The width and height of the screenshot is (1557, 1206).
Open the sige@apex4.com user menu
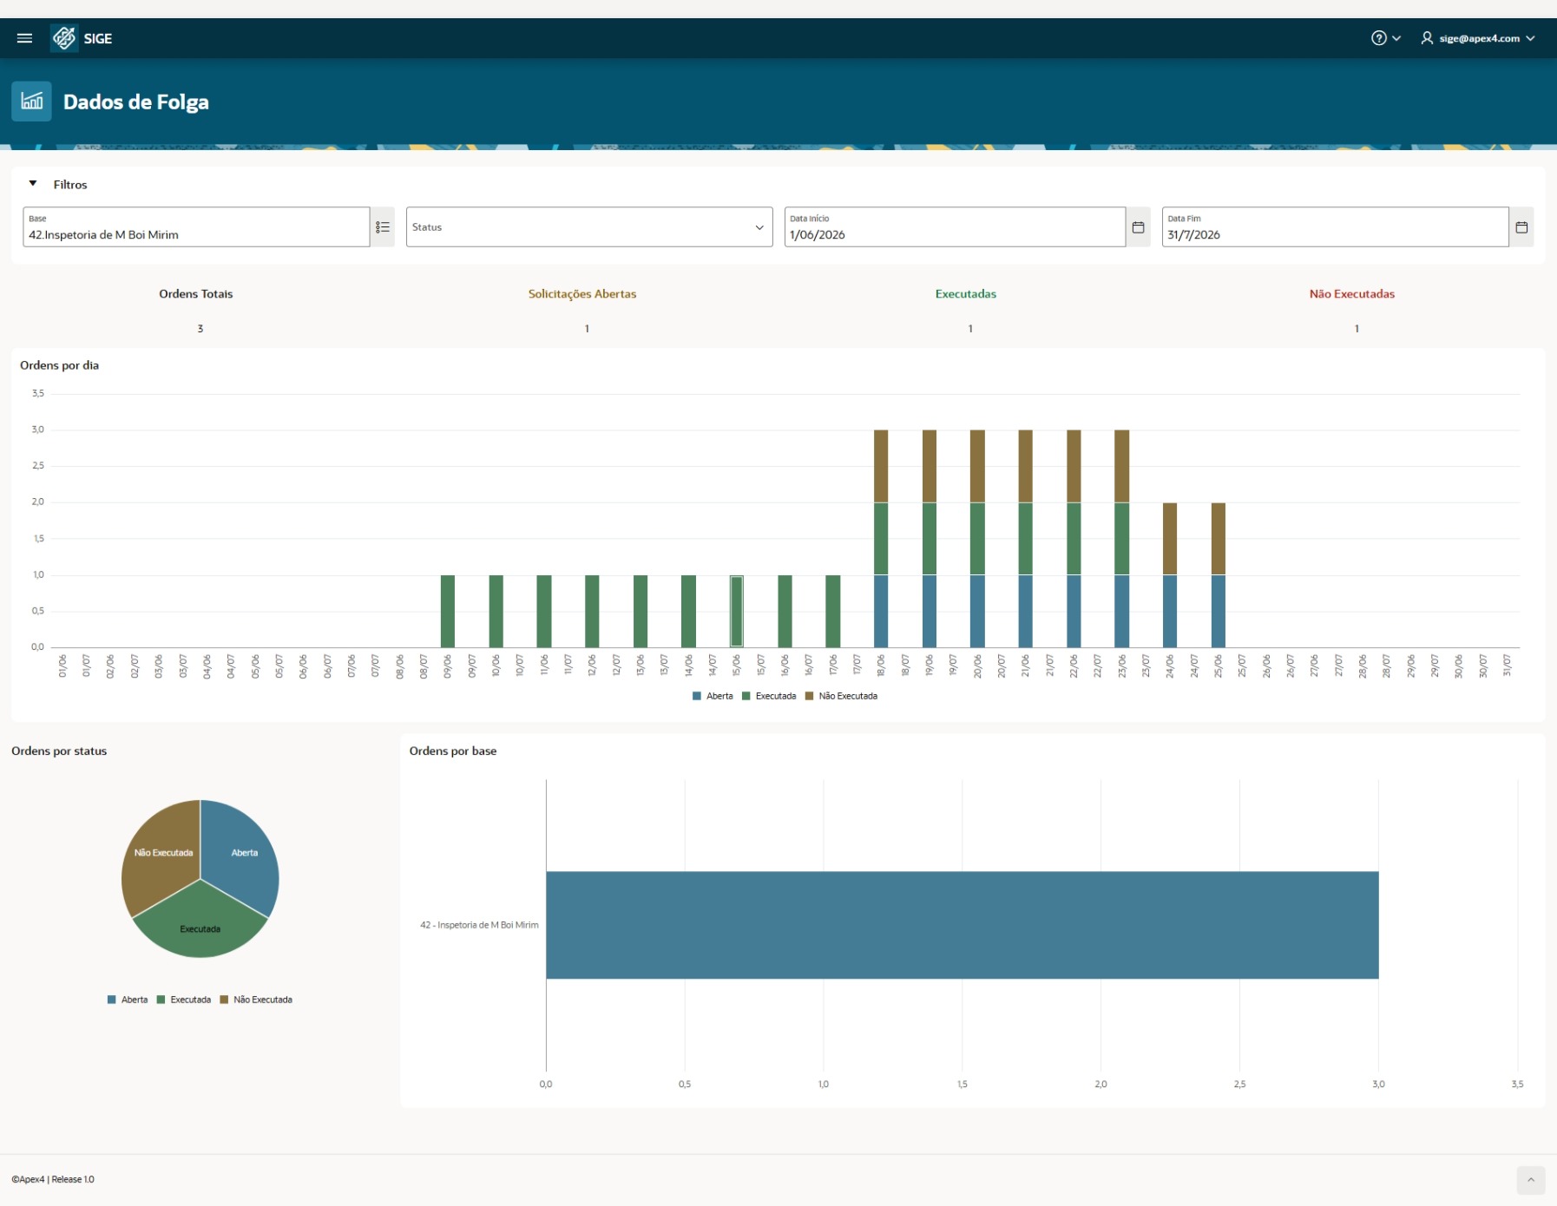click(1478, 38)
